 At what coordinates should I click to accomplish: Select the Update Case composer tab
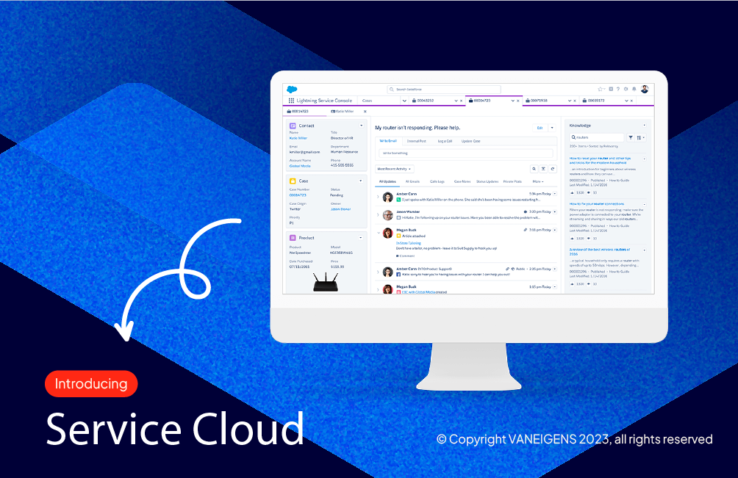coord(470,141)
